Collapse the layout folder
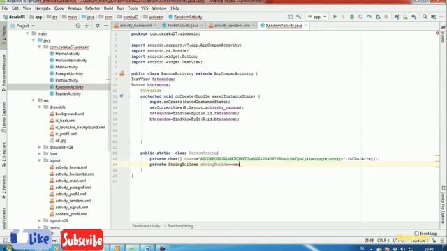This screenshot has height=251, width=447. click(39, 161)
